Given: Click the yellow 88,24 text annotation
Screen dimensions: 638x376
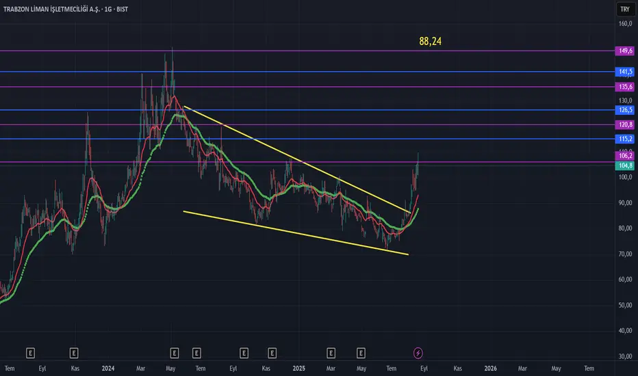Looking at the screenshot, I should 430,41.
